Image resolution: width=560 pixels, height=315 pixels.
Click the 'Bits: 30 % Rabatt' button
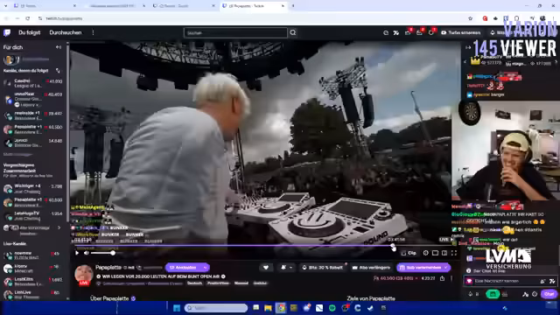[323, 268]
